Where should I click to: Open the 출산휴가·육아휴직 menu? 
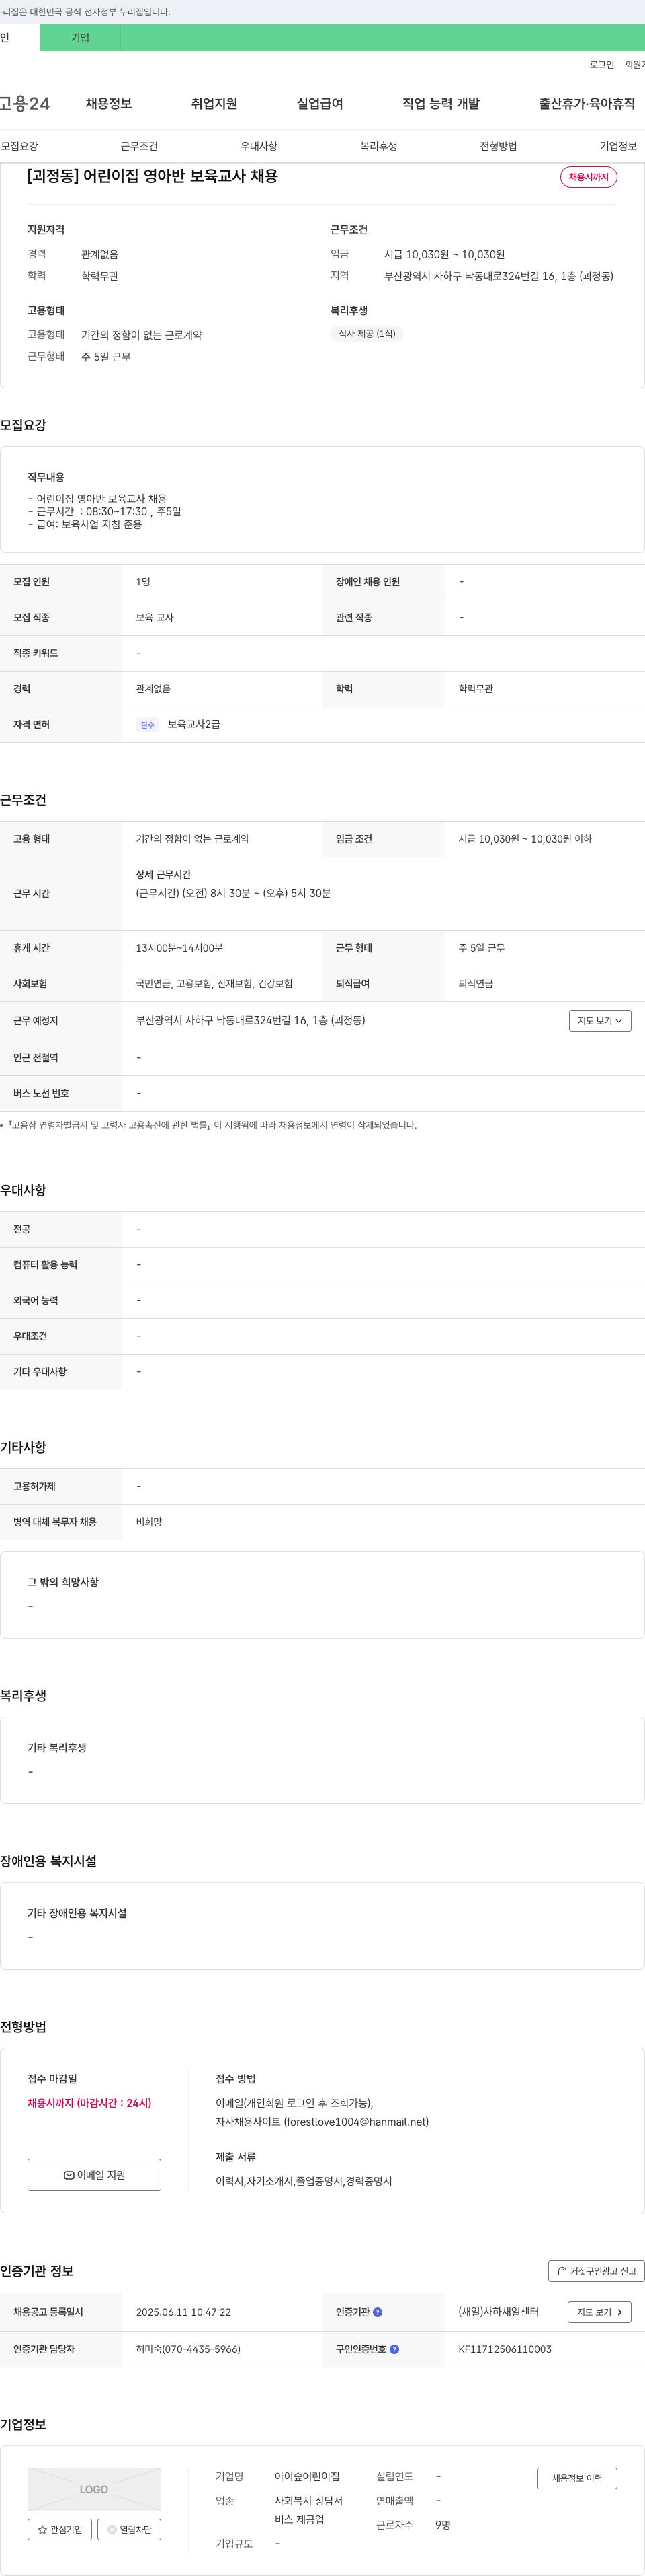tap(587, 103)
